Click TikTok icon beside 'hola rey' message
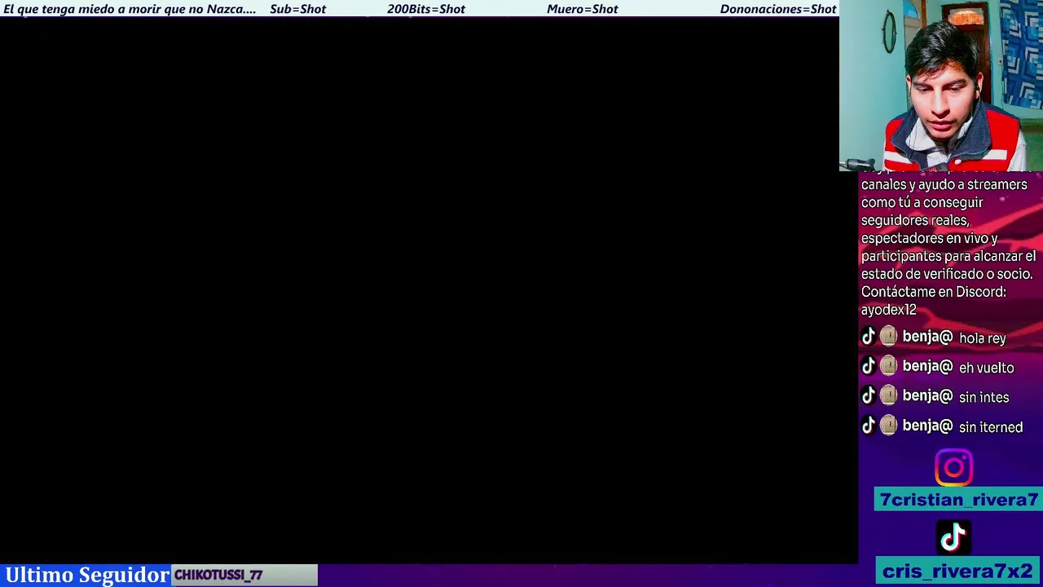The image size is (1043, 587). click(869, 337)
